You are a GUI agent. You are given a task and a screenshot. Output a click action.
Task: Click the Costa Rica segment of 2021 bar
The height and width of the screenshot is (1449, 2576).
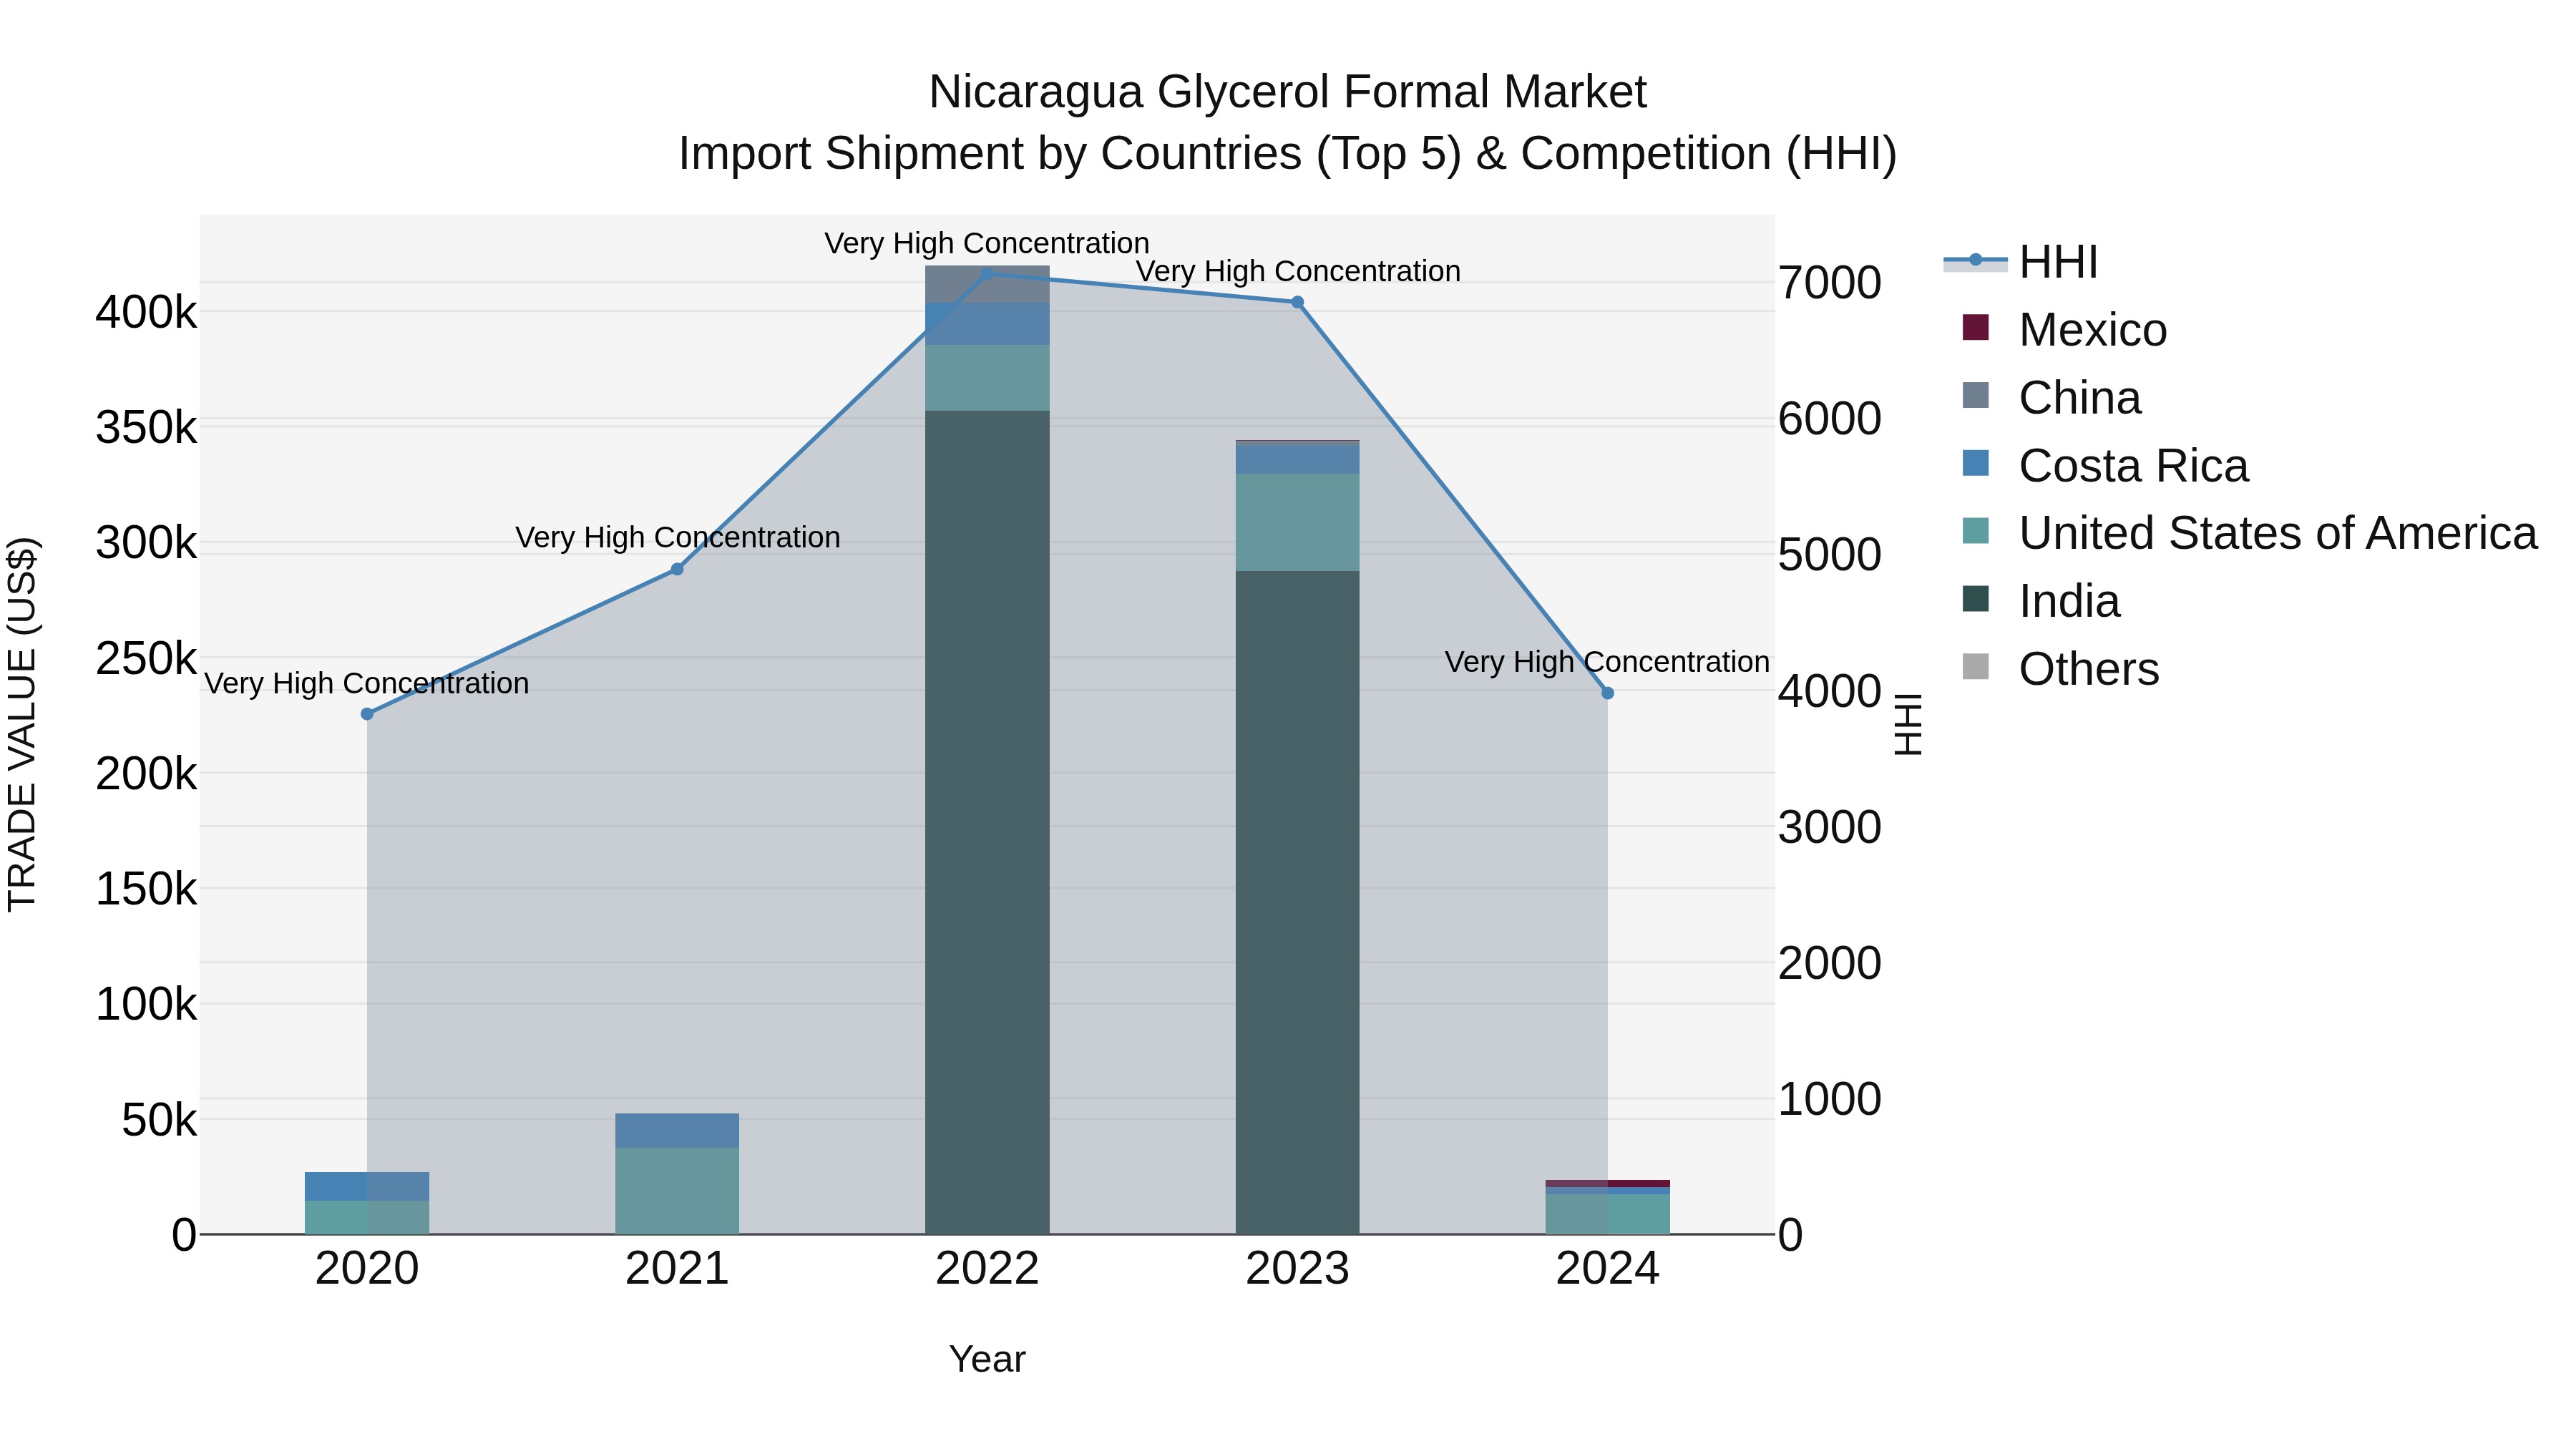pos(677,1131)
